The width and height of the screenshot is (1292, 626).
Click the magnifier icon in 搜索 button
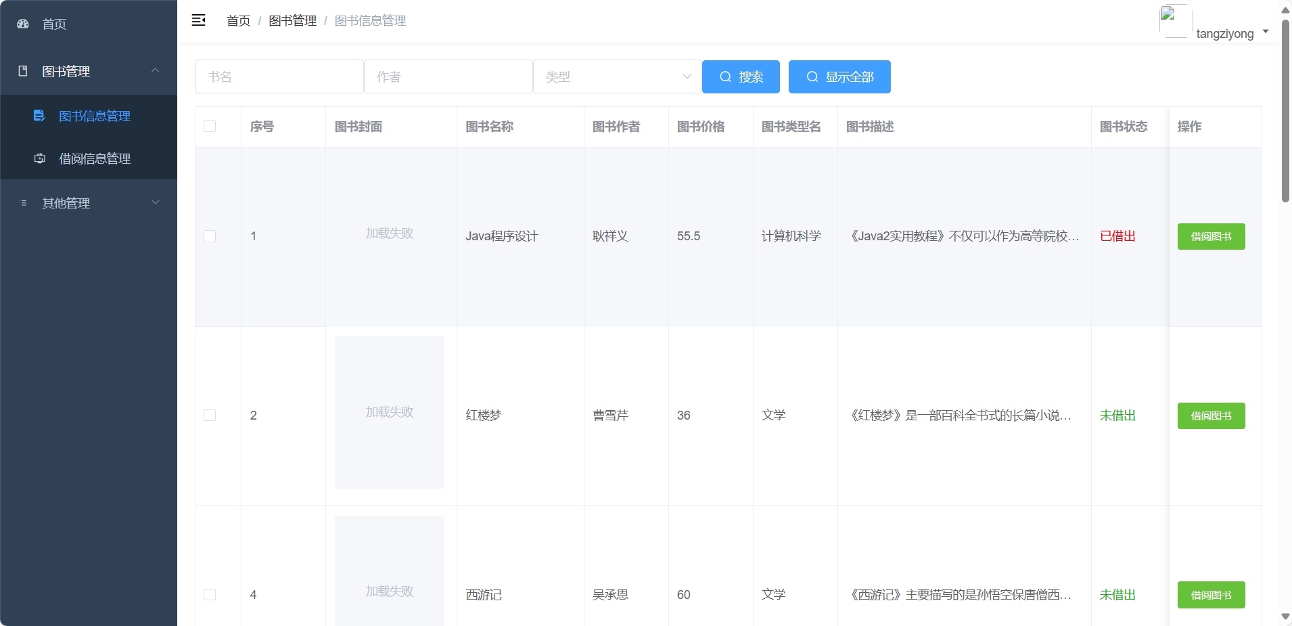pos(725,76)
